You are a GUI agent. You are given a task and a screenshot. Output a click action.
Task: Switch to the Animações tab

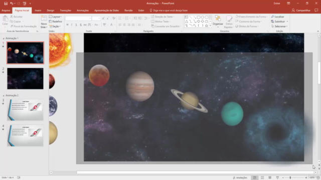[x=83, y=10]
